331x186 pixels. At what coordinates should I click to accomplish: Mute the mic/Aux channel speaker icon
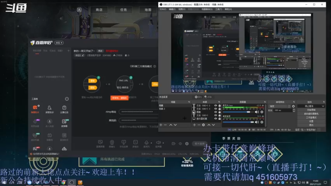pos(257,112)
